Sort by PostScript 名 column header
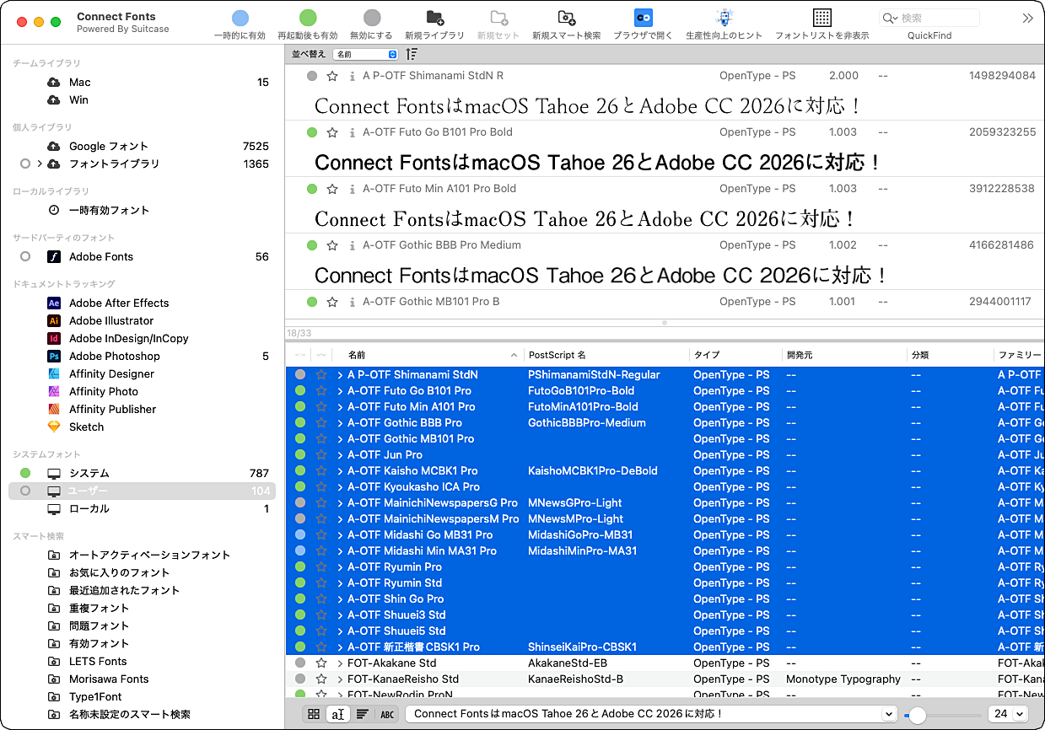Screen dimensions: 1045x730 606,355
